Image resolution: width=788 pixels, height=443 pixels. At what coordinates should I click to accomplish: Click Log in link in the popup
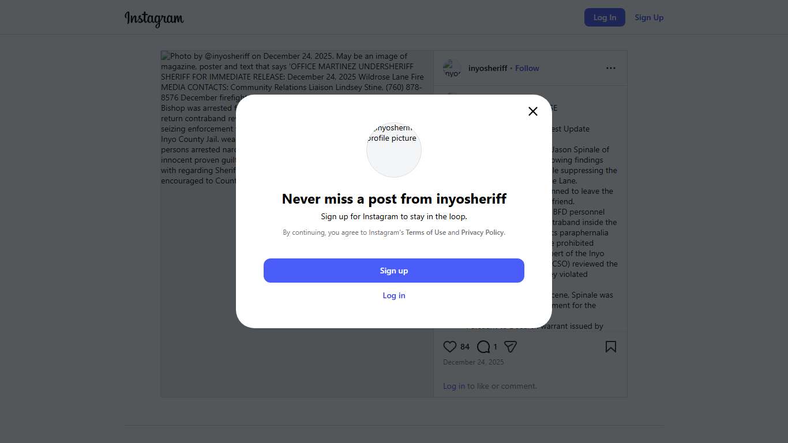(394, 295)
